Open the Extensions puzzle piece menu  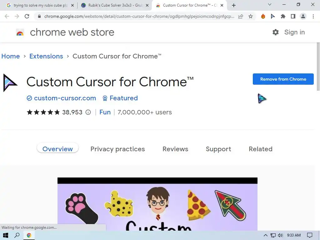[283, 16]
